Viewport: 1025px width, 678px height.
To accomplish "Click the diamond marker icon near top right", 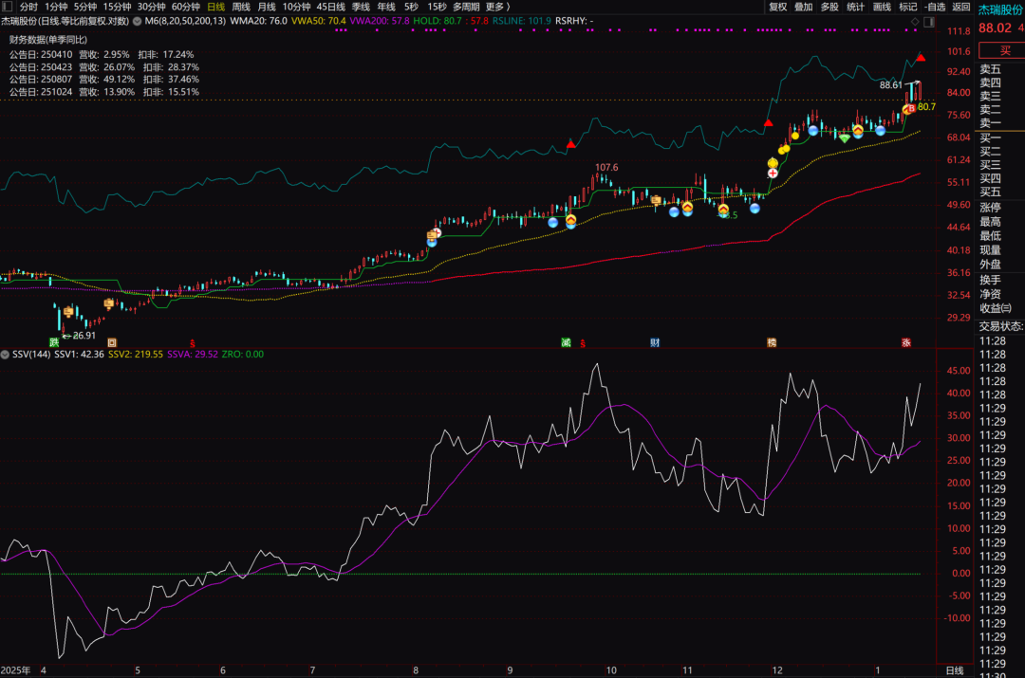I will click(x=915, y=22).
